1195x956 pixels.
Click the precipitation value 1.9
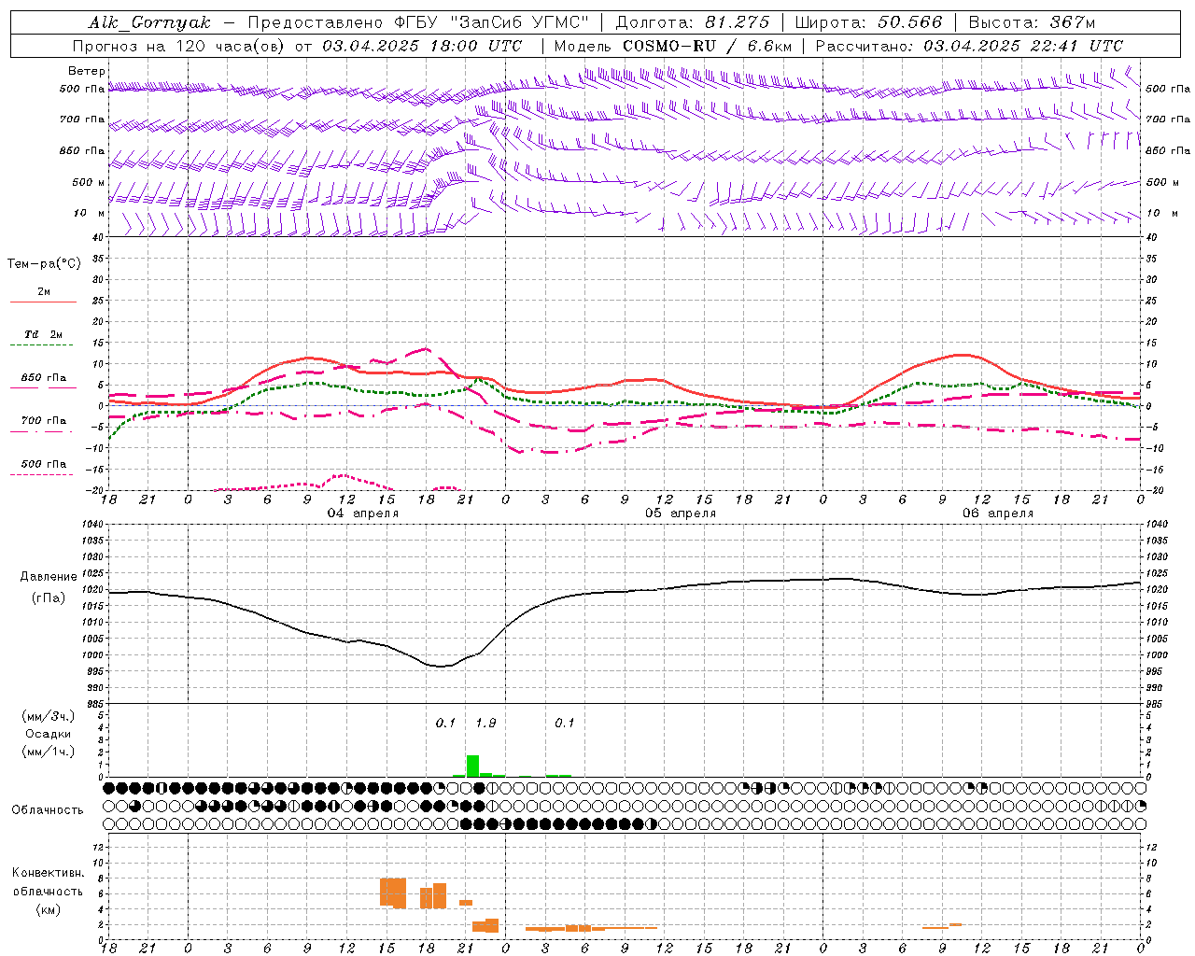pos(485,724)
